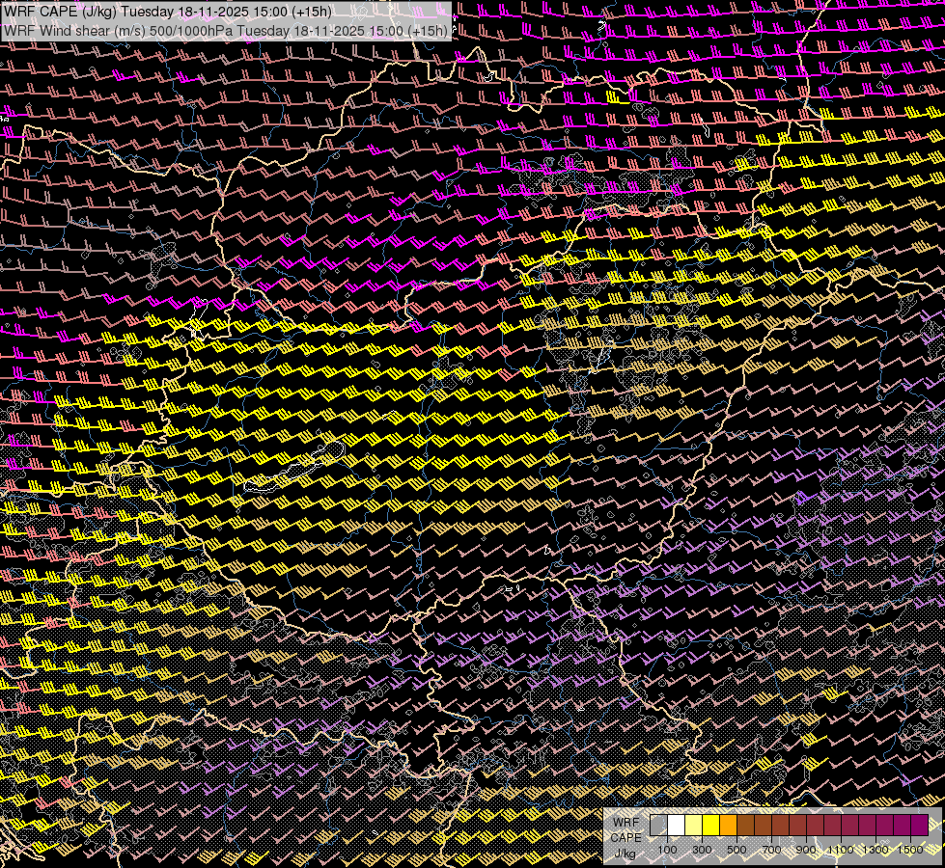Click the WRF Wind shear title line

[226, 30]
